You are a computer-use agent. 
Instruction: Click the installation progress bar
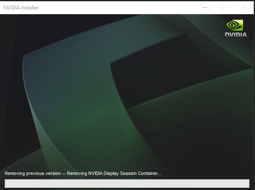point(127,184)
